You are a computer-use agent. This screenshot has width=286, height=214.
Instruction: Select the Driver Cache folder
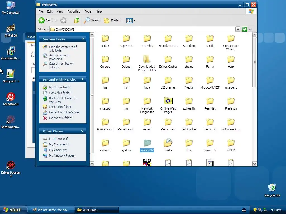click(x=168, y=62)
